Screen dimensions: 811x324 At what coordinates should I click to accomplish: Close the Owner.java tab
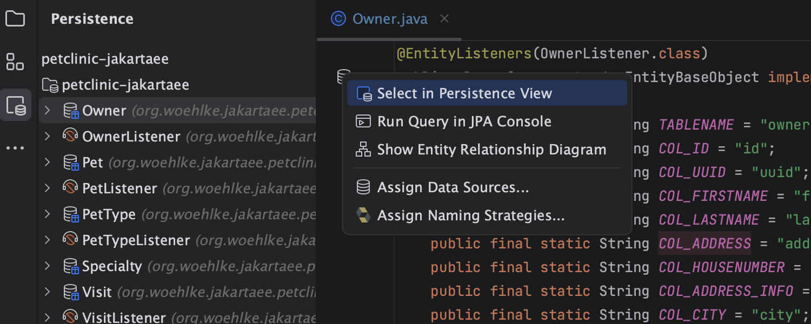(444, 19)
